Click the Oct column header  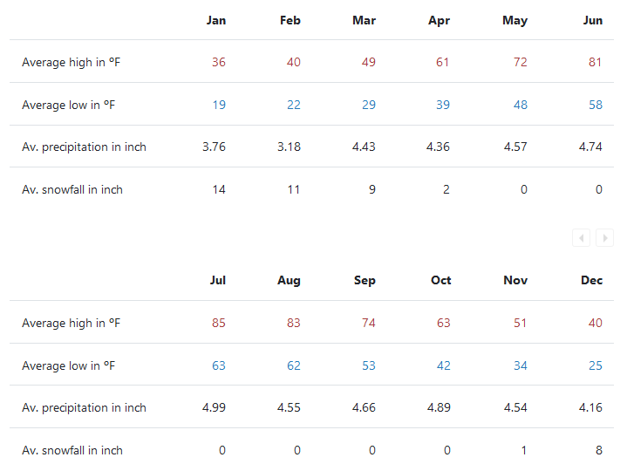(441, 280)
